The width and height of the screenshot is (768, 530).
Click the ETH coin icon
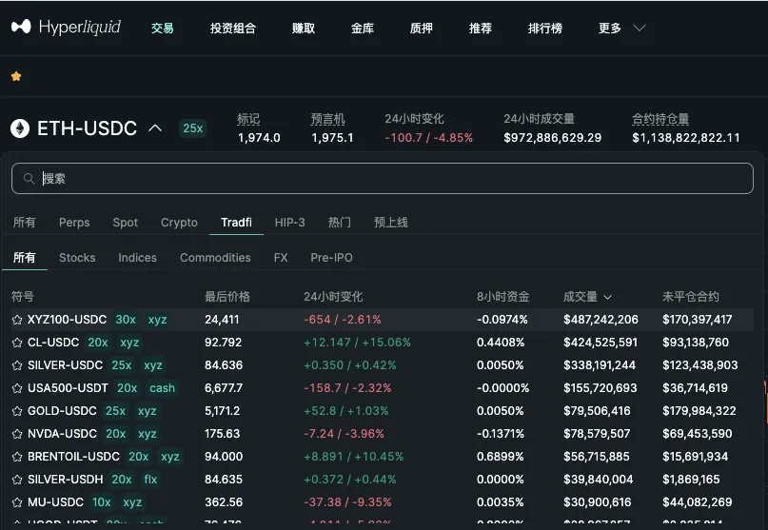[20, 128]
